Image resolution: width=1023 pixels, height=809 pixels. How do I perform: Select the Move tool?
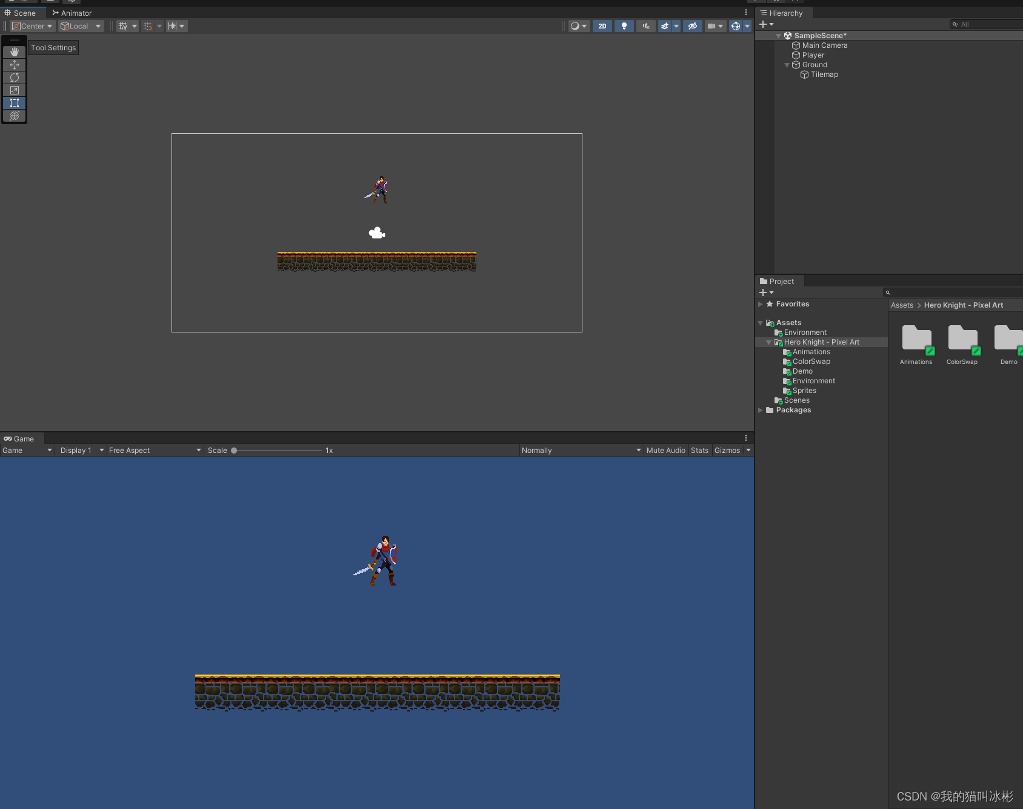[x=15, y=65]
